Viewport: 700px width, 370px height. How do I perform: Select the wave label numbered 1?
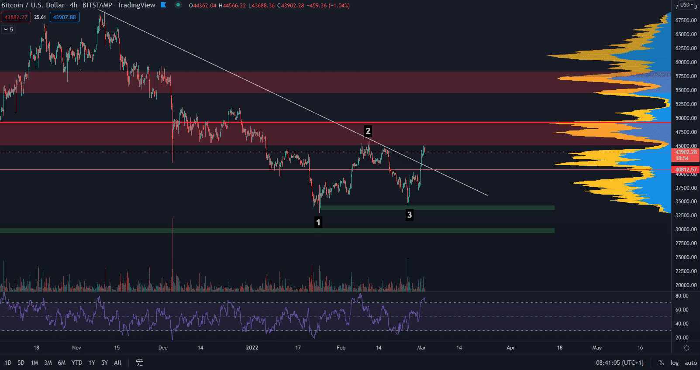tap(318, 222)
